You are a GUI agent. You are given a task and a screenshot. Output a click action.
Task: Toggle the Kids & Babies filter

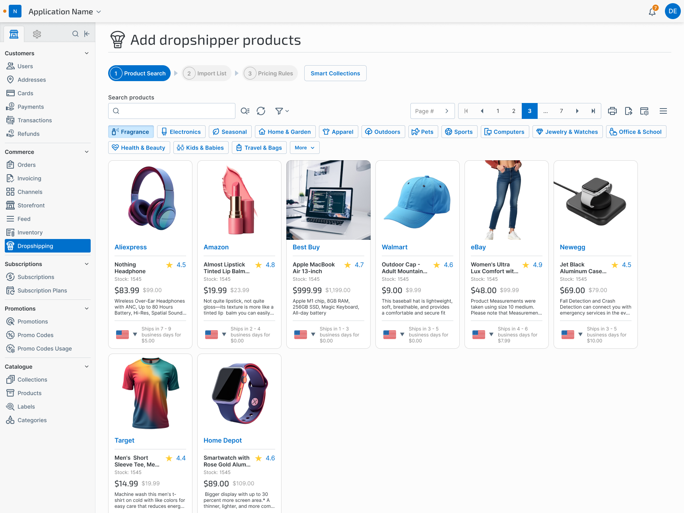point(201,148)
